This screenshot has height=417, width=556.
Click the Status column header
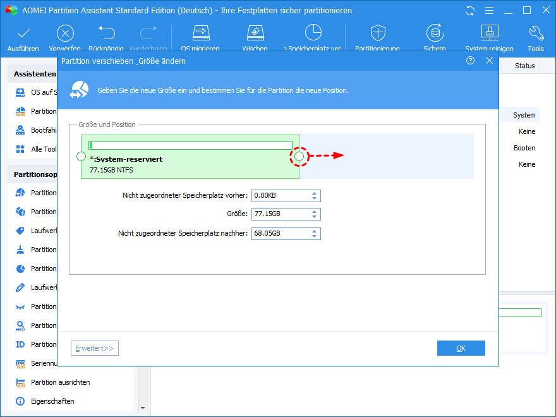click(525, 66)
